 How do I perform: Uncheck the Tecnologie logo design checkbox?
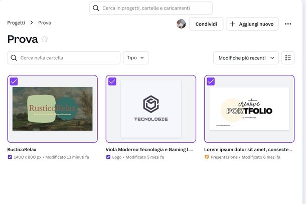(112, 81)
